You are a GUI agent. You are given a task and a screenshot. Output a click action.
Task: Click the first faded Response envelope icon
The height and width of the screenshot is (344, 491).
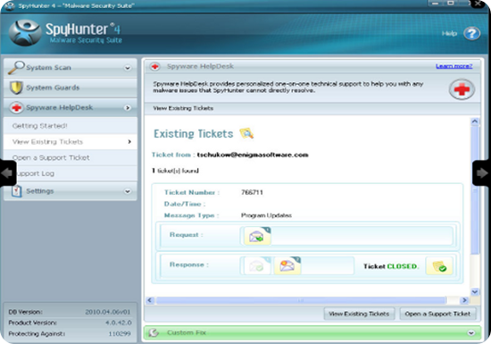257,265
